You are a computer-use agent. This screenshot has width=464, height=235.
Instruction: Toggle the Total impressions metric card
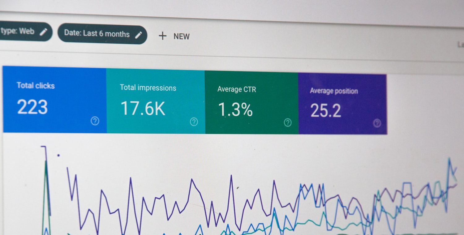(x=156, y=101)
